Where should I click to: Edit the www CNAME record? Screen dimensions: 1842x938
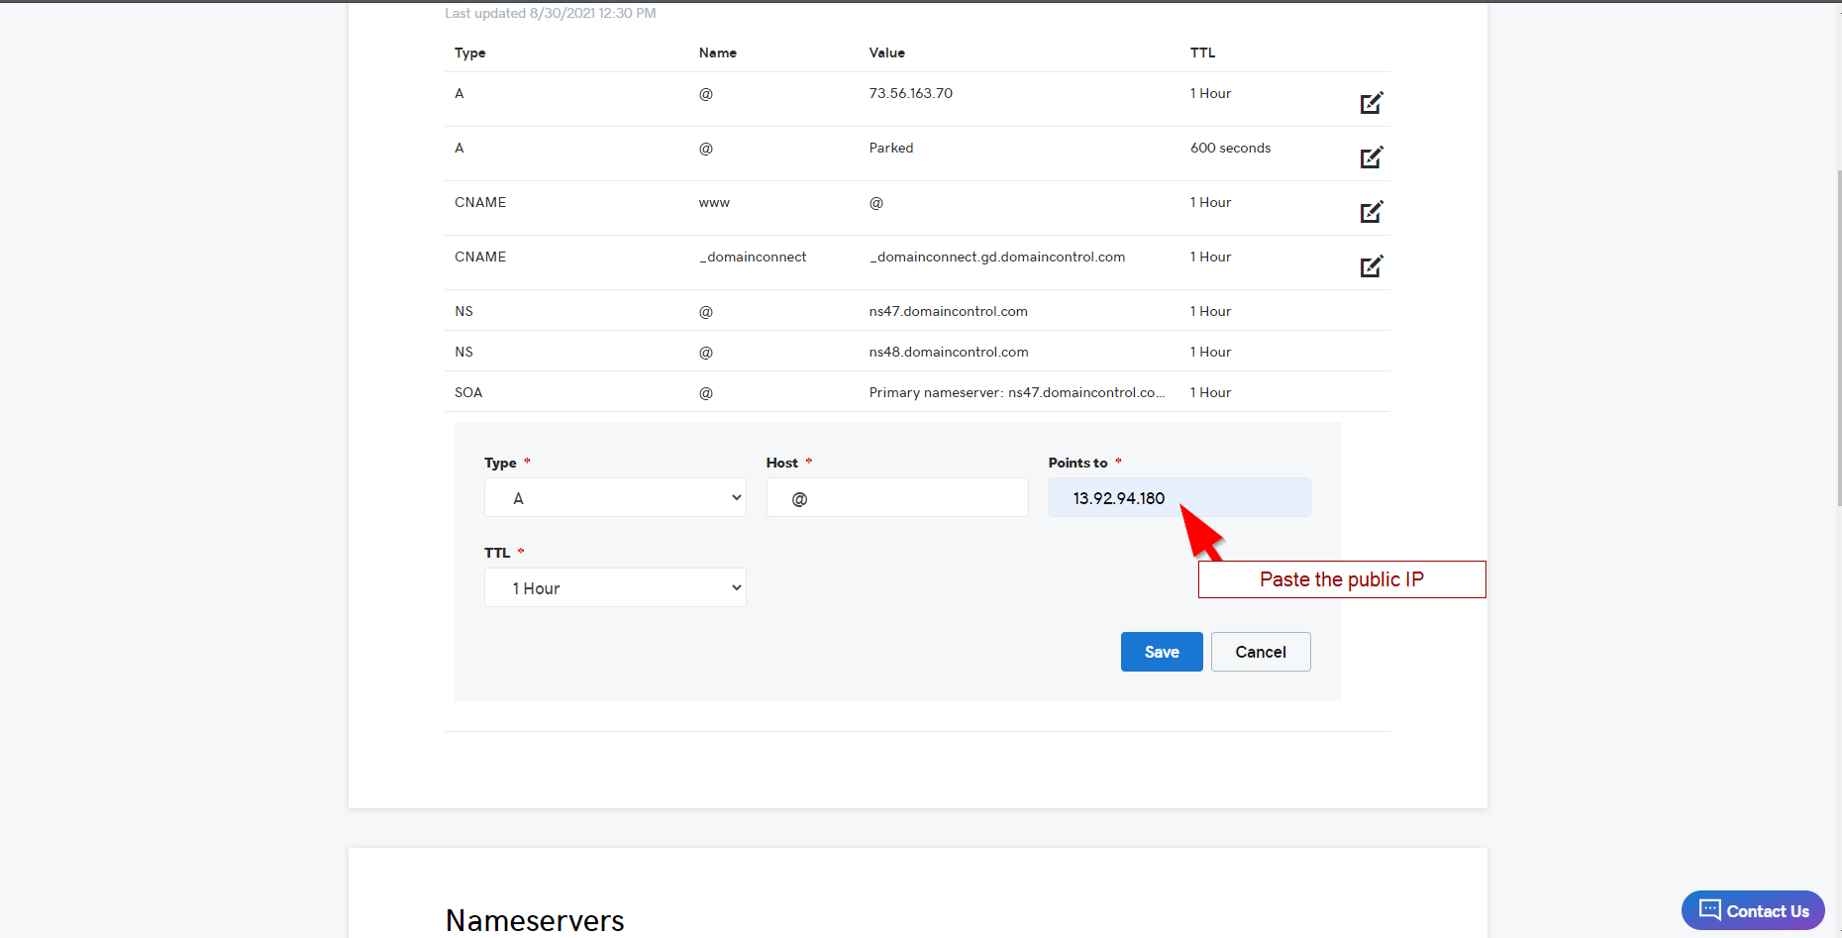[1372, 212]
